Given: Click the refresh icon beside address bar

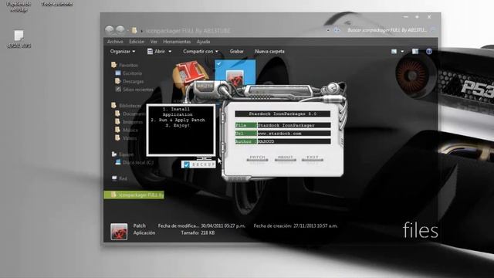Looking at the screenshot, I should coord(337,30).
